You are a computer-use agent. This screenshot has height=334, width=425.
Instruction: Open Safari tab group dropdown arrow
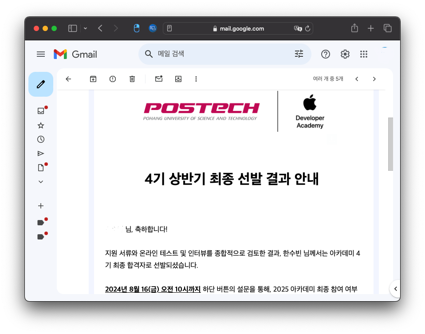click(x=85, y=28)
